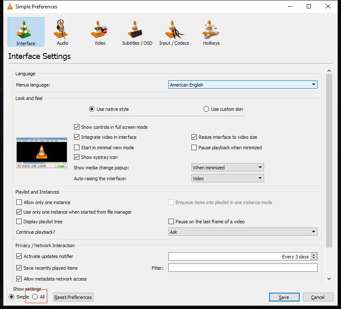Screen dimensions: 341x309
Task: Click the Save button
Action: coord(284,297)
